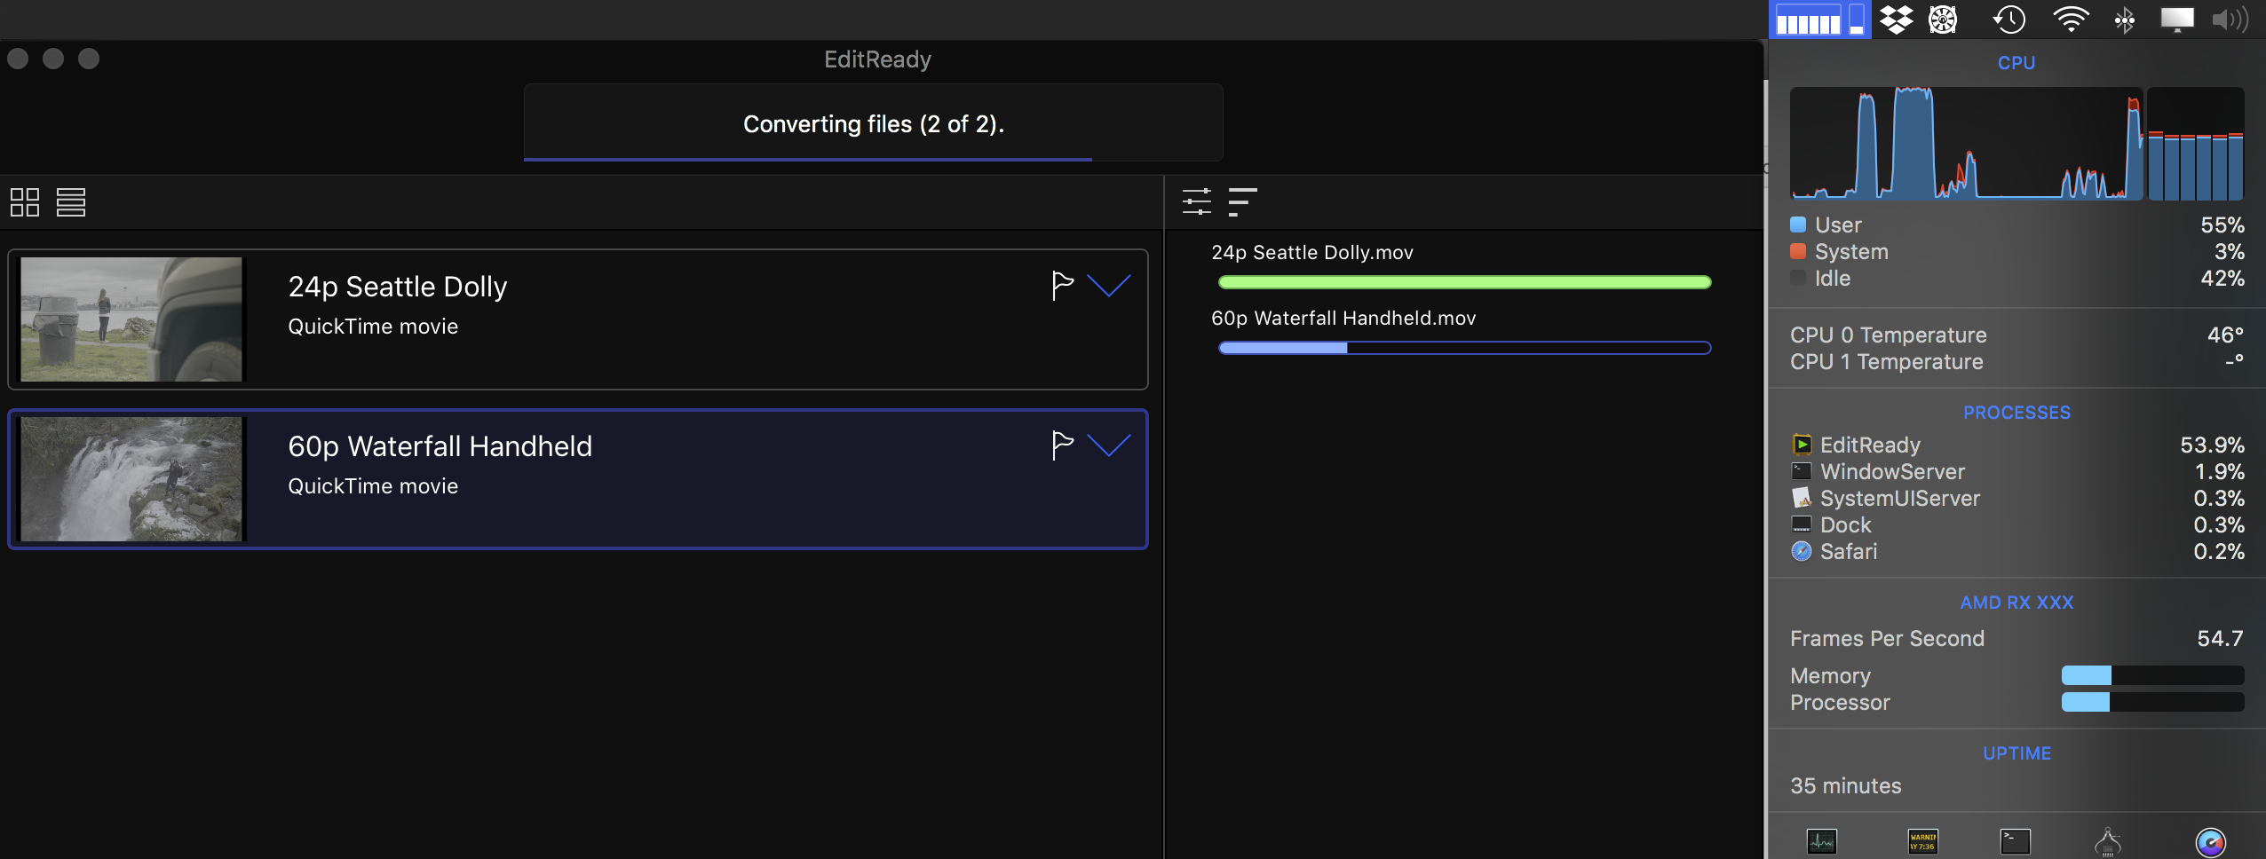
Task: Open the fan control menu bar icon
Action: click(x=1943, y=20)
